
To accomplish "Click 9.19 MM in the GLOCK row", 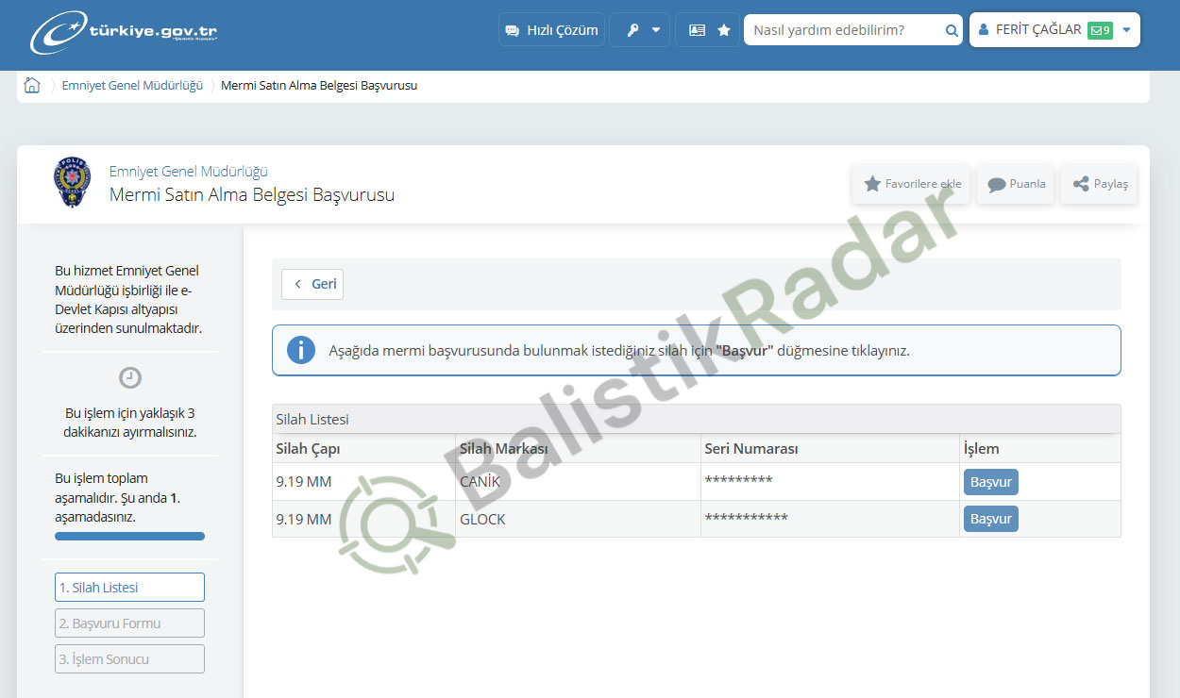I will [304, 519].
